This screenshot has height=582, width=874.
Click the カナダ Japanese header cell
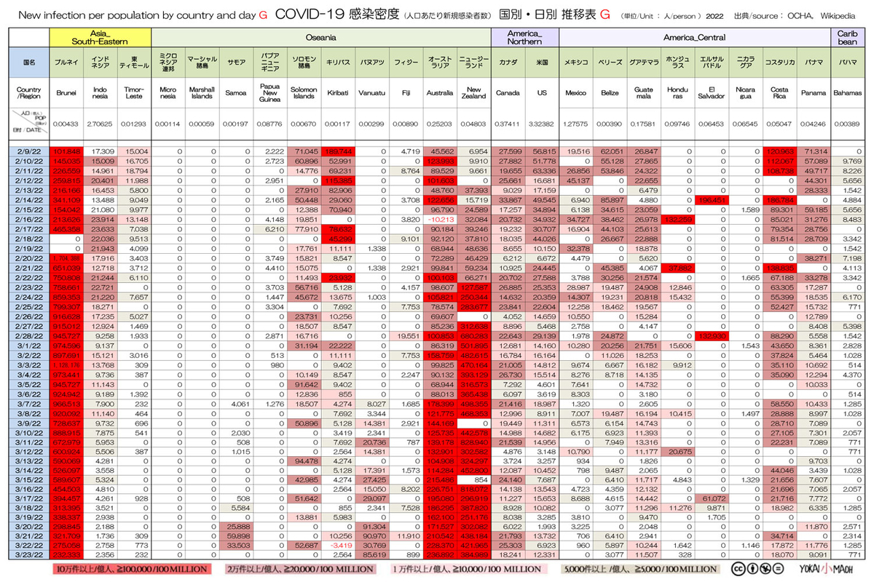(508, 63)
